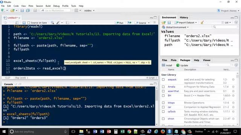The image size is (241, 135).
Task: Open find and replace magnifier icon
Action: click(x=53, y=22)
